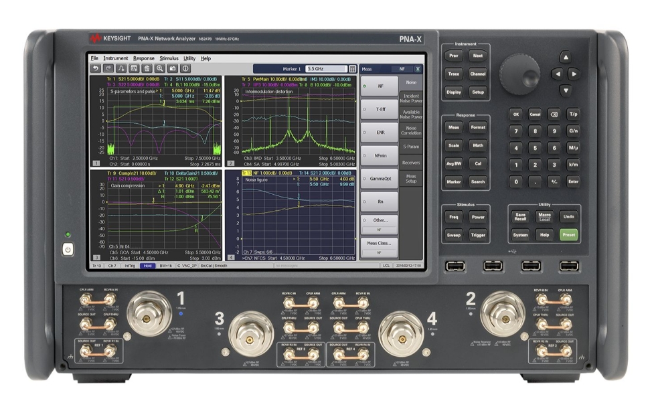This screenshot has width=652, height=411.
Task: Expand the Other... measurement options
Action: point(379,220)
